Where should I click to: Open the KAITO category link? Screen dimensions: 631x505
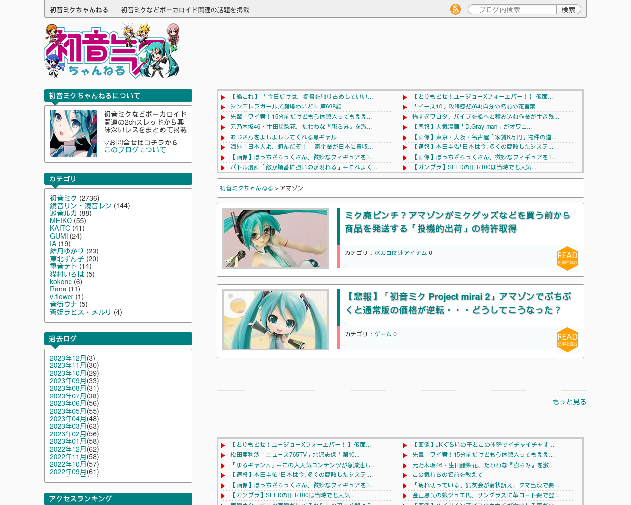pos(60,228)
